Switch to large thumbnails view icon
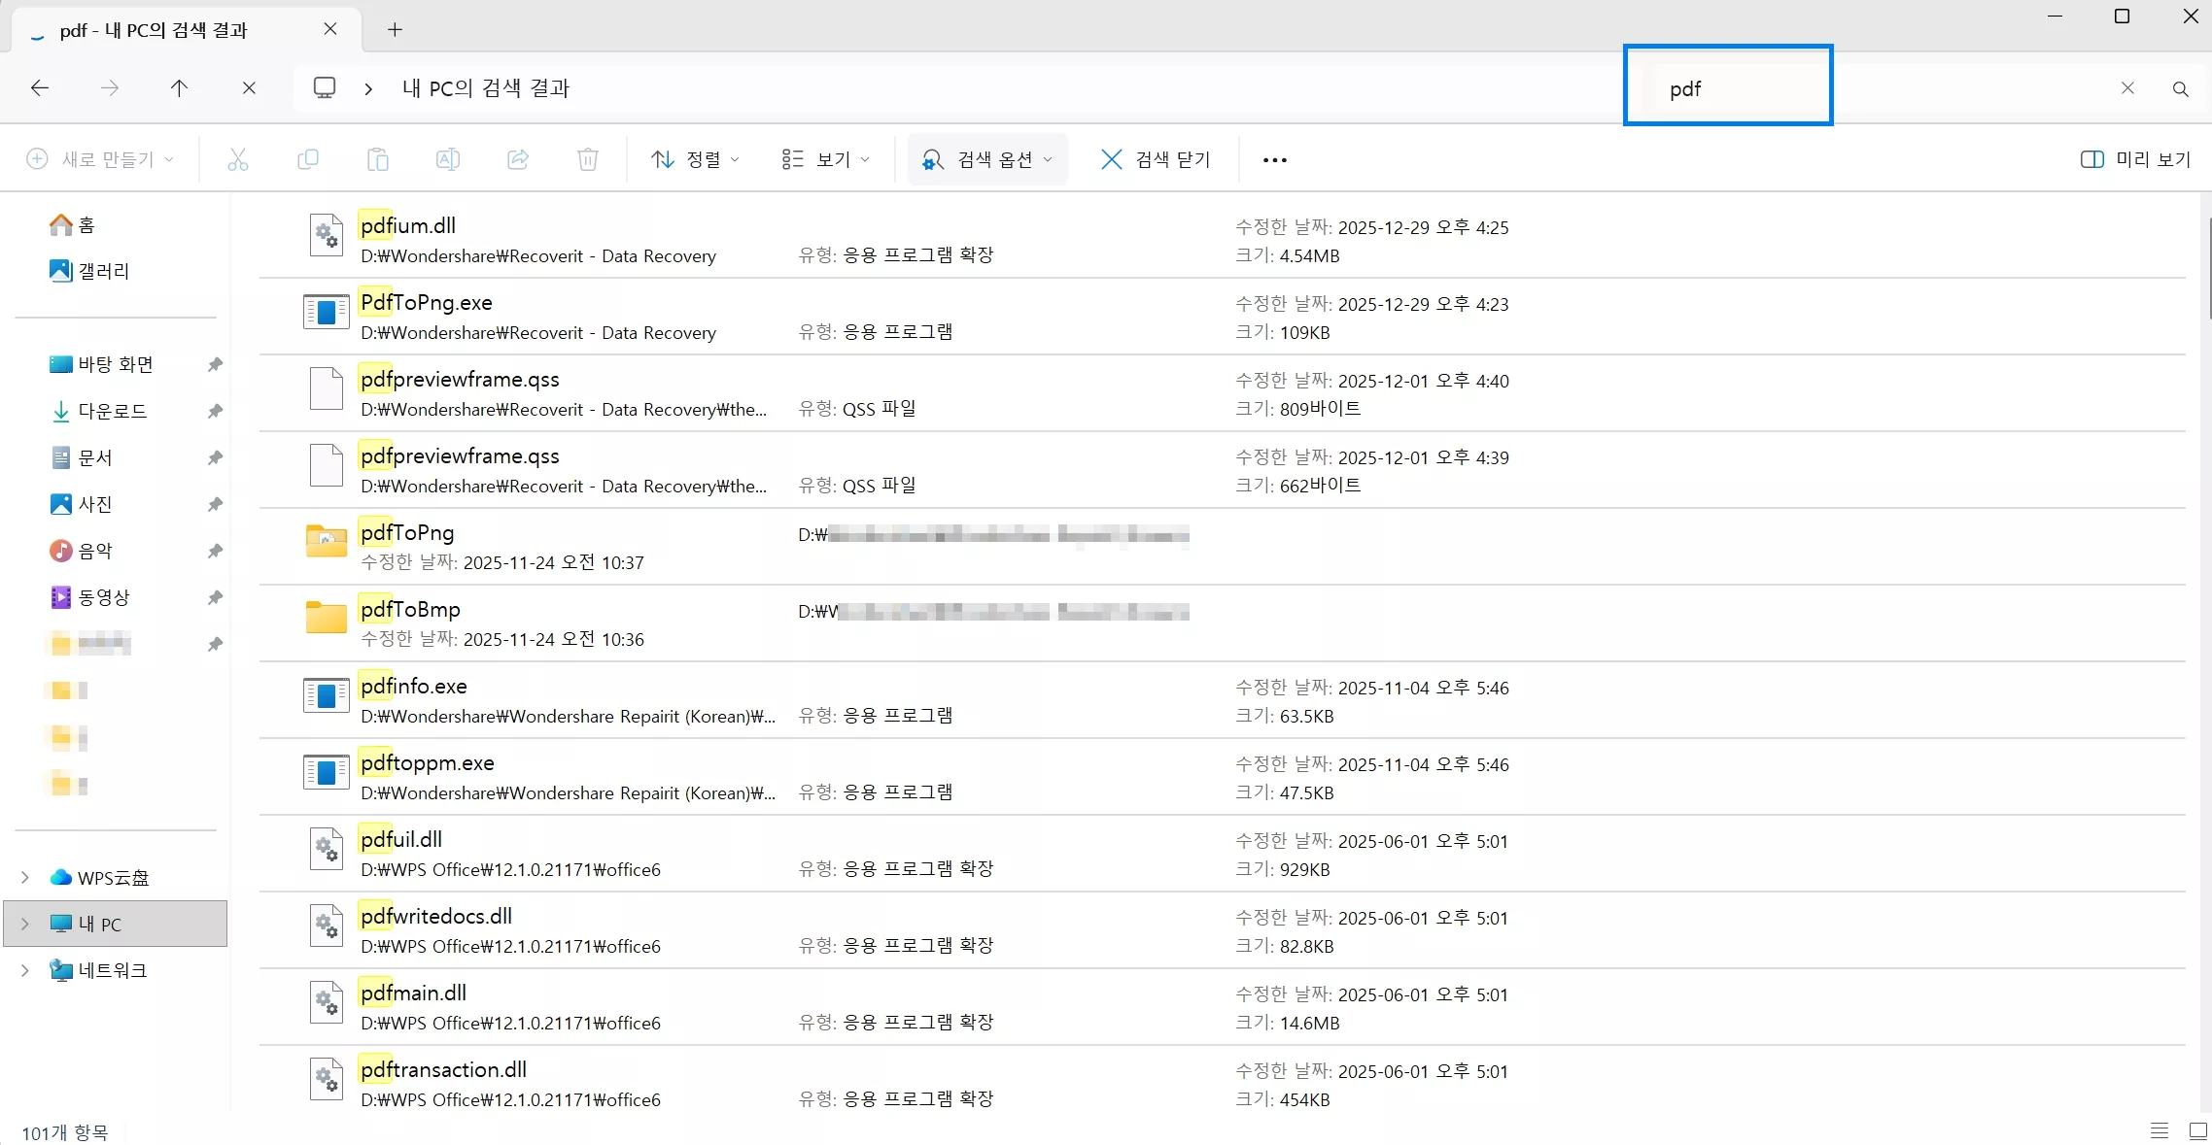The image size is (2212, 1145). click(2197, 1130)
